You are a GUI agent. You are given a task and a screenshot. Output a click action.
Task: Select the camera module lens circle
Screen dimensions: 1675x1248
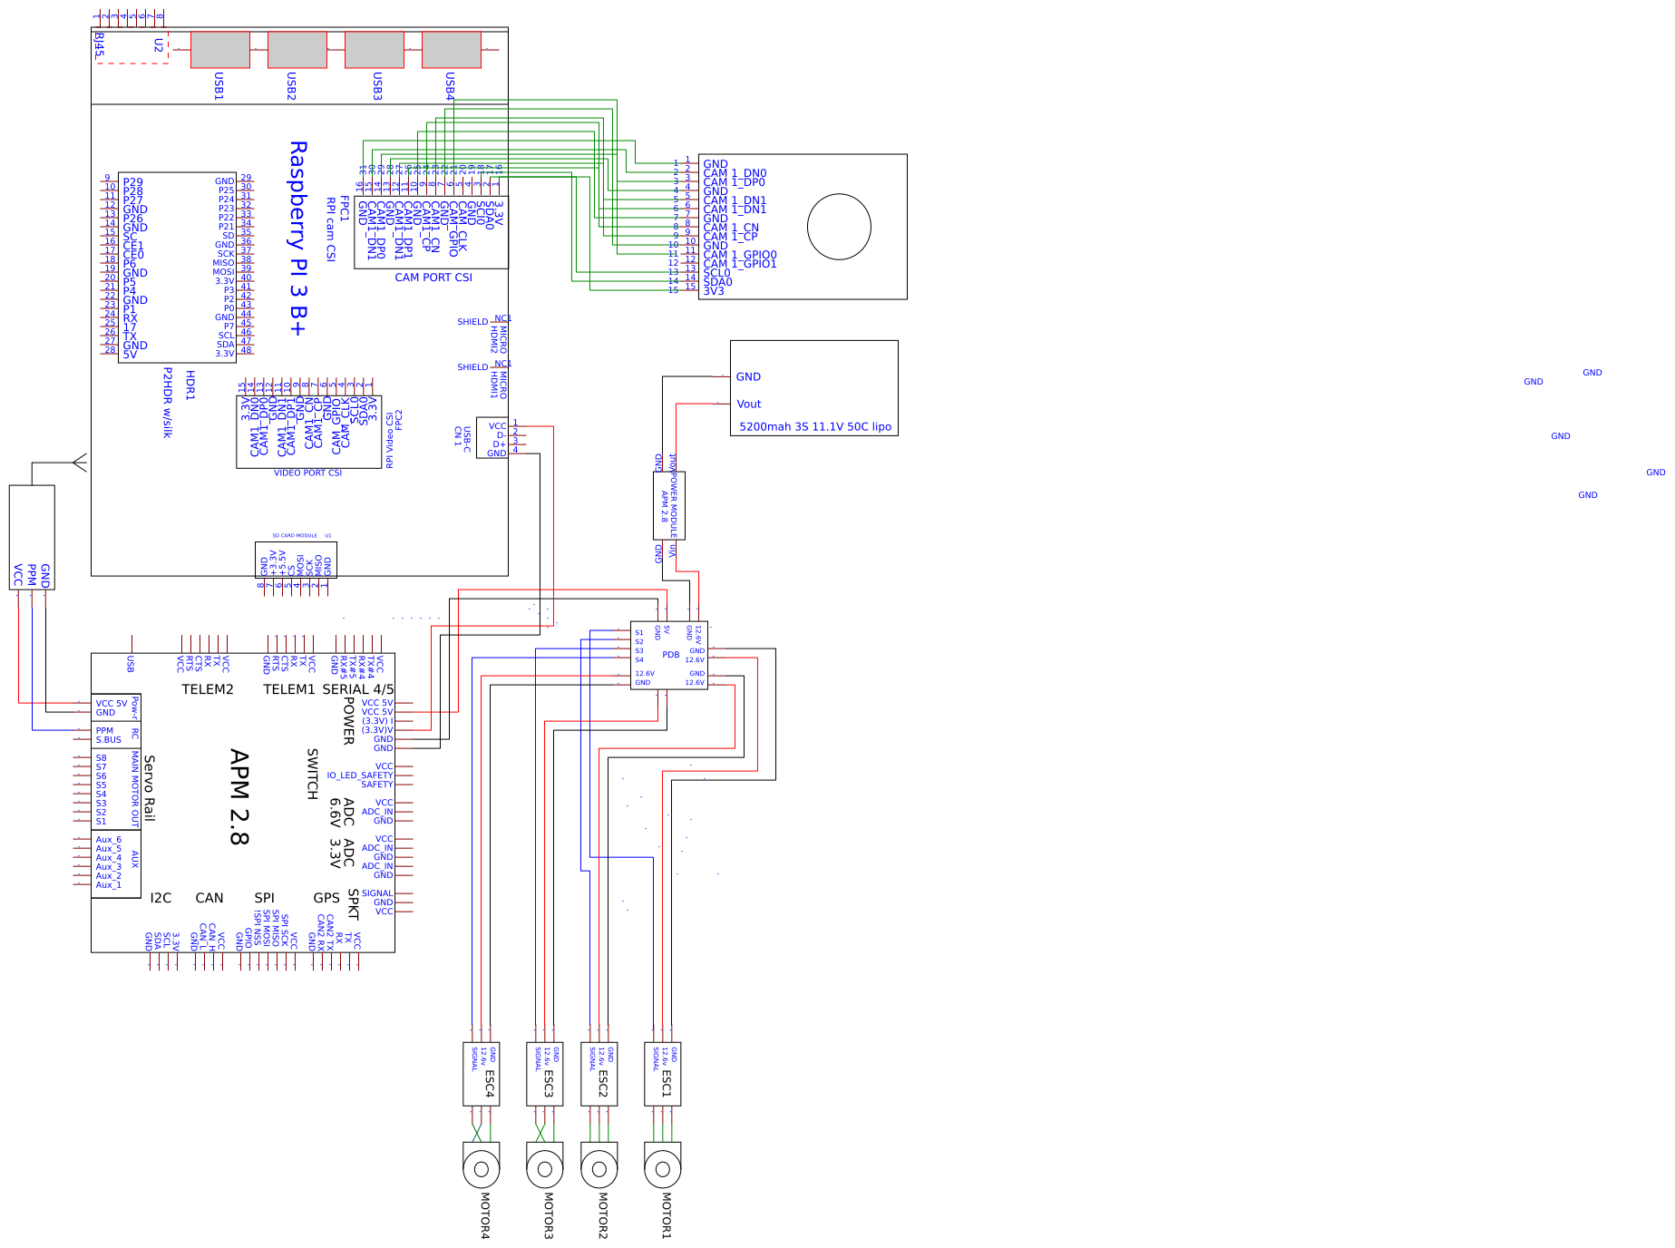(839, 227)
